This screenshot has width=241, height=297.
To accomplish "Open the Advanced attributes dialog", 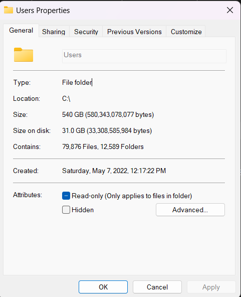I will coord(190,210).
